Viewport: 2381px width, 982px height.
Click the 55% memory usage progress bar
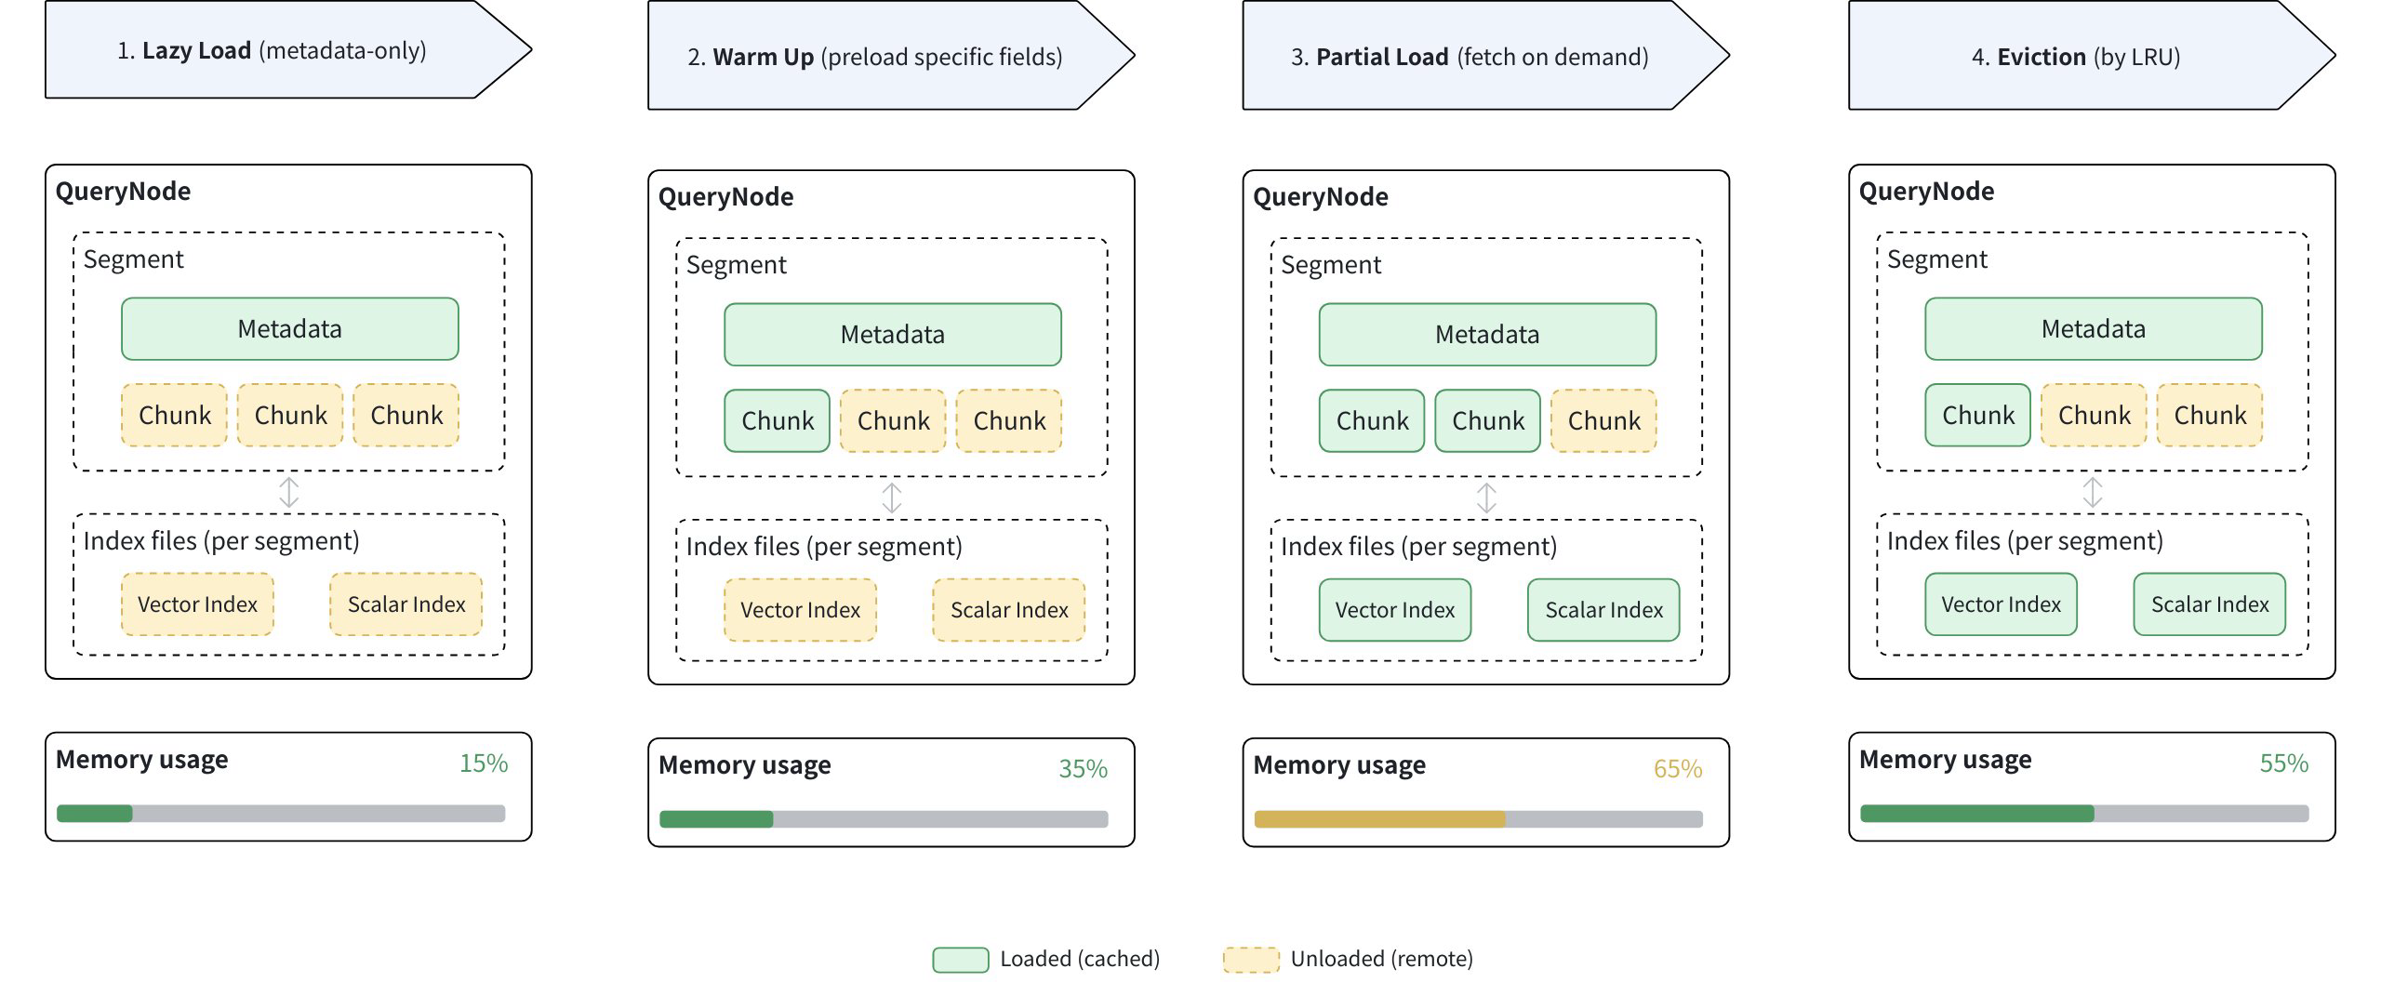click(2084, 814)
